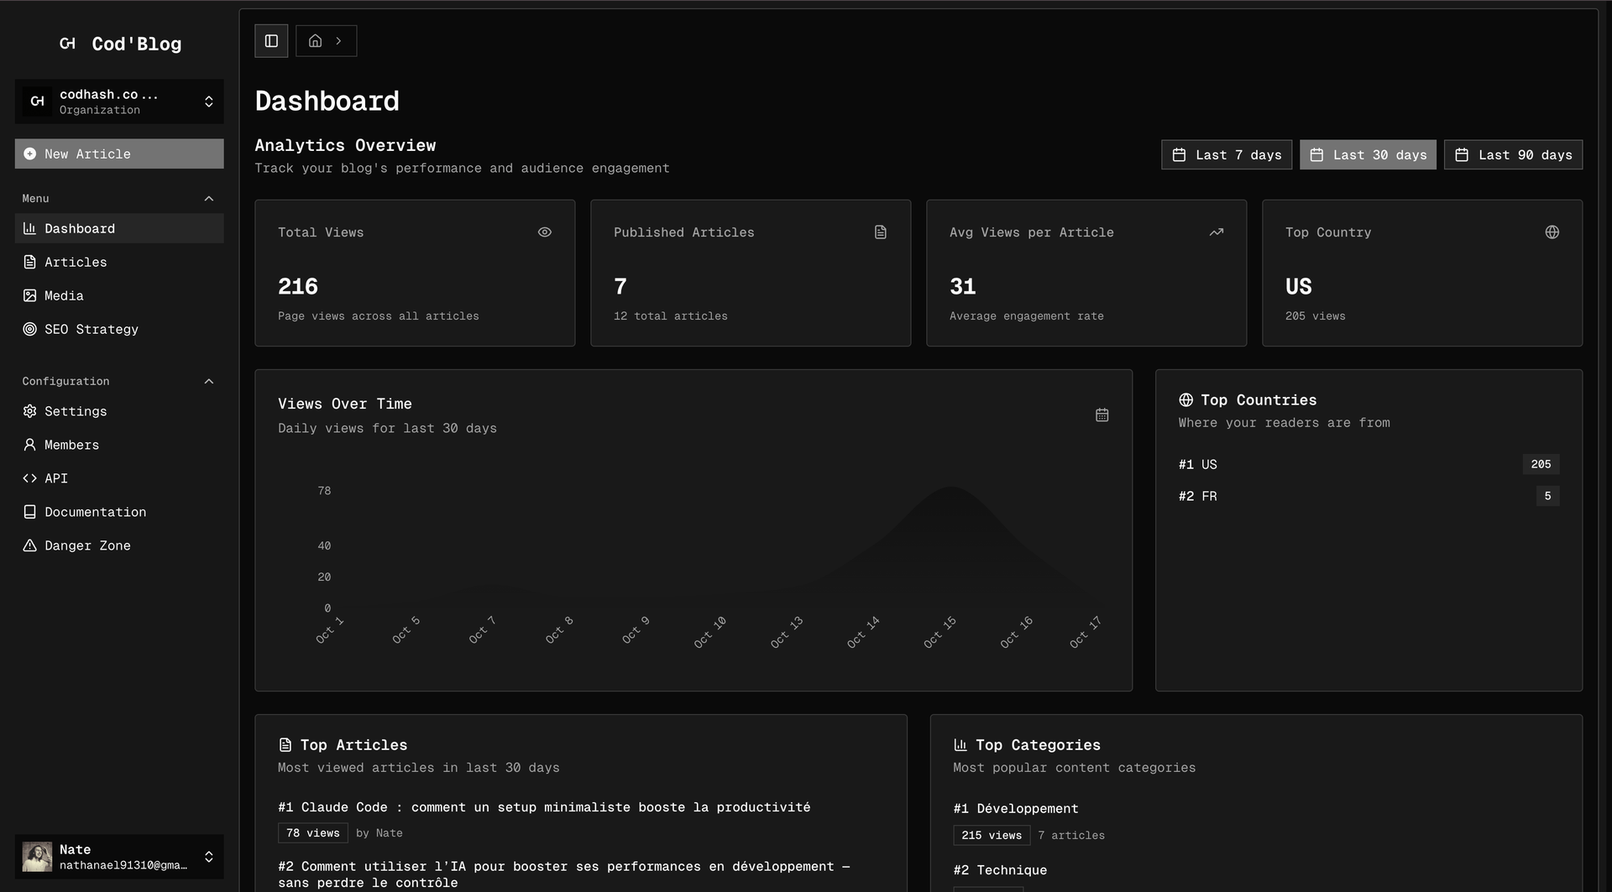Click the eye icon on Total Views card
1612x892 pixels.
click(x=544, y=232)
